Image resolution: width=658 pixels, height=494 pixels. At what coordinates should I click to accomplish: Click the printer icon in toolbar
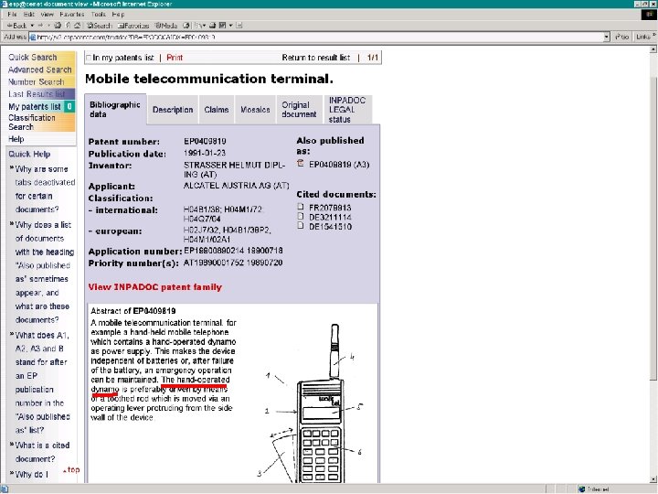(x=213, y=26)
